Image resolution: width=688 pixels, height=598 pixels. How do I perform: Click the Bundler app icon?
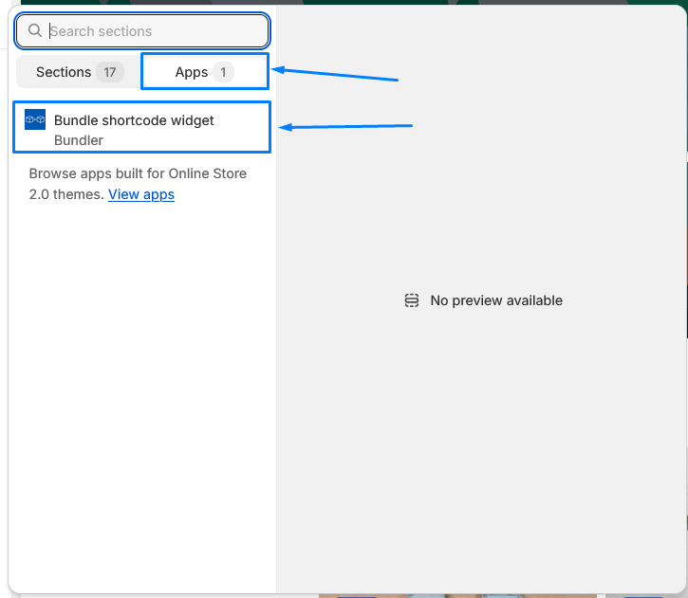coord(35,119)
